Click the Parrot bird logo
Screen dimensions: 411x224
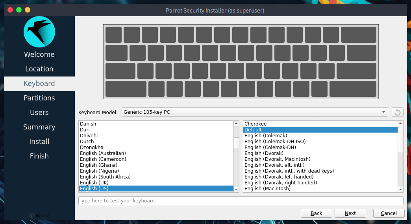tap(39, 32)
